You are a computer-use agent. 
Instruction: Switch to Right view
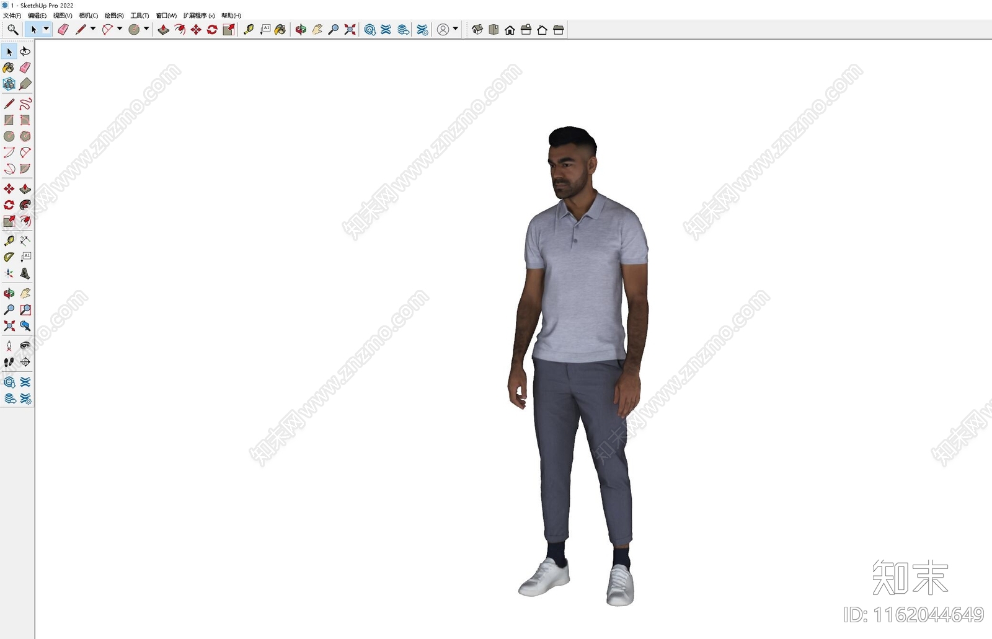(526, 29)
